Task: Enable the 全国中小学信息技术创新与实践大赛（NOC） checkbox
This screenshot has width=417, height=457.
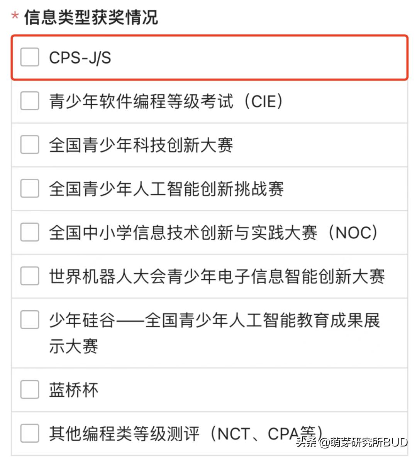Action: [x=29, y=233]
